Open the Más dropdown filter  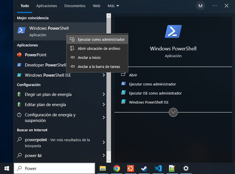point(113,6)
